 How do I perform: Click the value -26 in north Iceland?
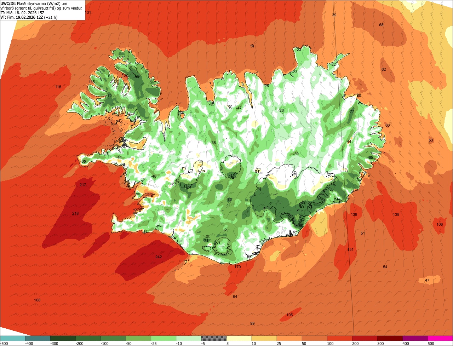pyautogui.click(x=281, y=110)
